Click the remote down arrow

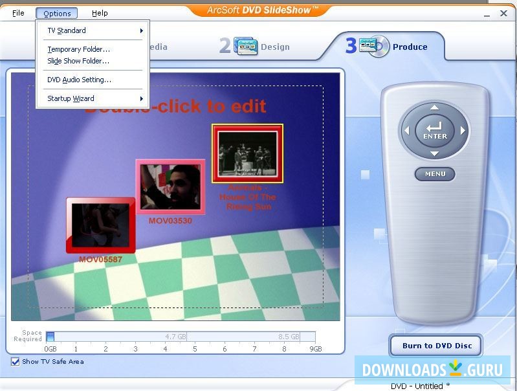pyautogui.click(x=435, y=153)
